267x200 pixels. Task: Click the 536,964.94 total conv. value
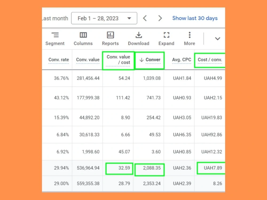pyautogui.click(x=88, y=168)
